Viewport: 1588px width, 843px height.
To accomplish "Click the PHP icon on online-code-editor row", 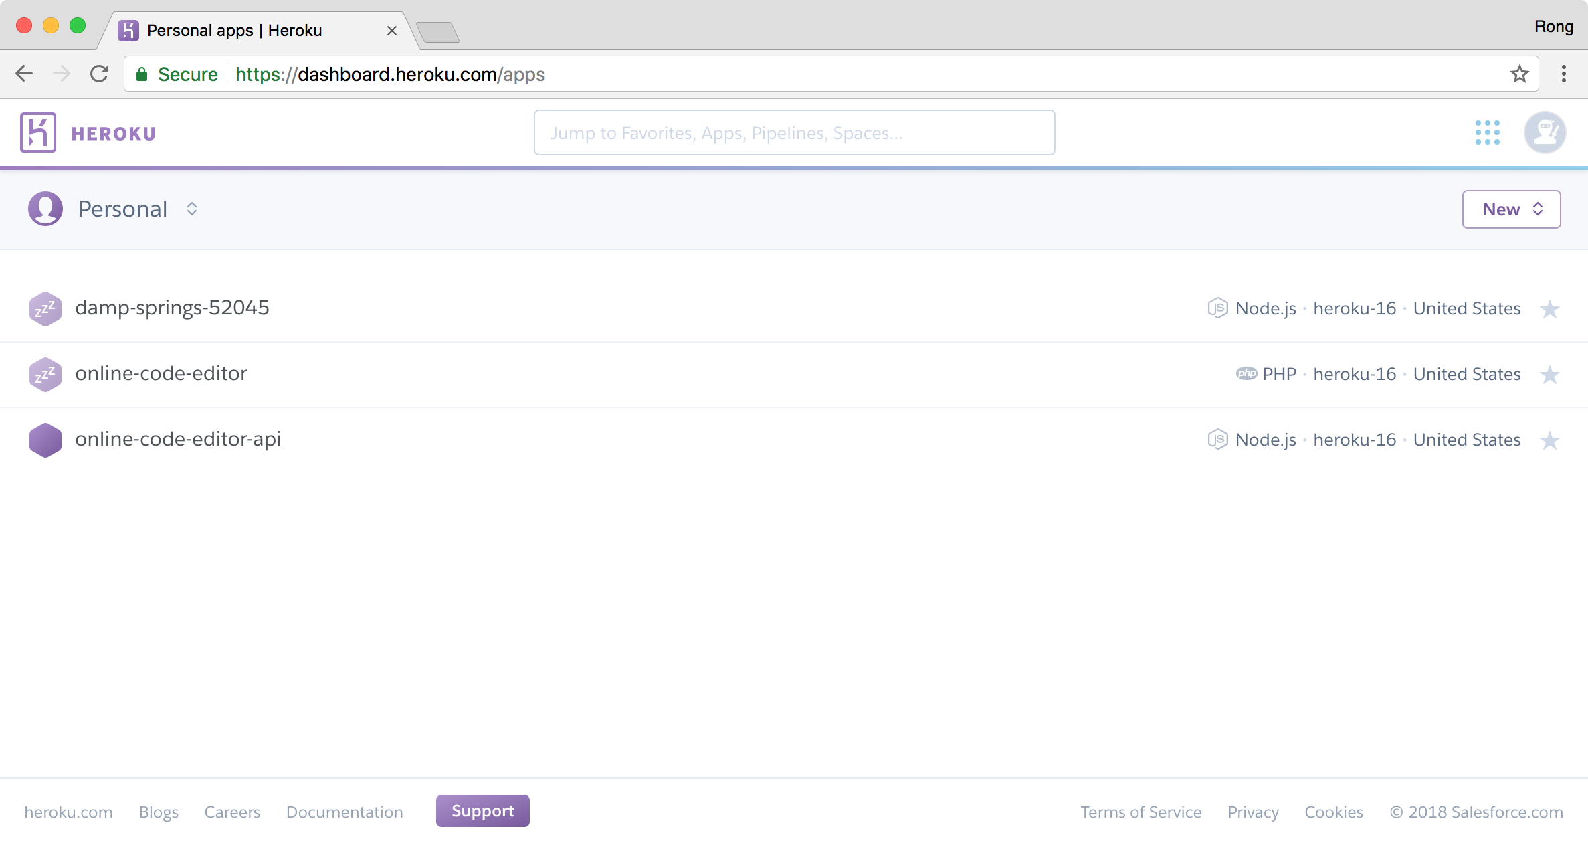I will (1246, 374).
